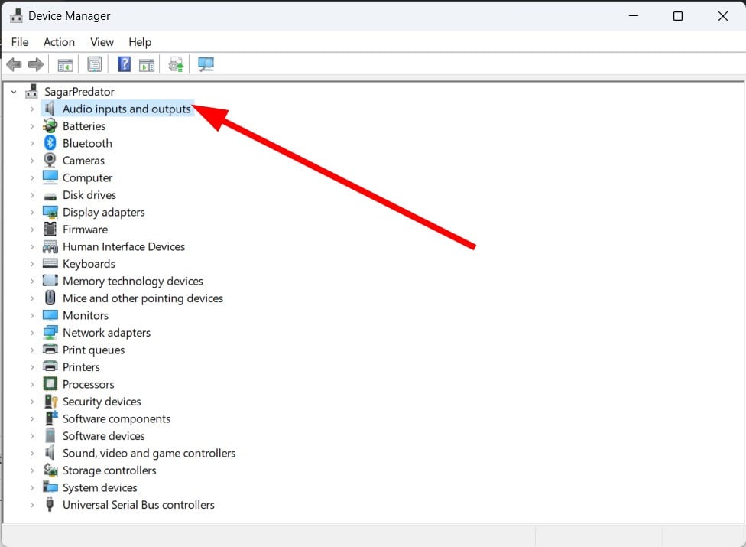Select Mice and other pointing devices label

143,298
